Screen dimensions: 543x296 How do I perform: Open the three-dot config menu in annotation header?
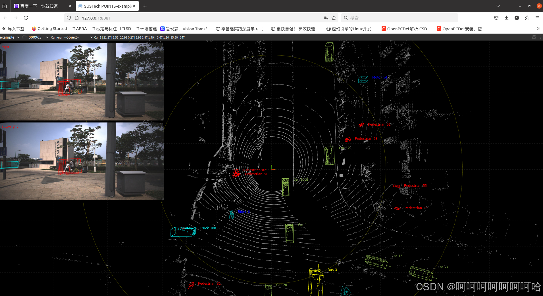pos(540,37)
